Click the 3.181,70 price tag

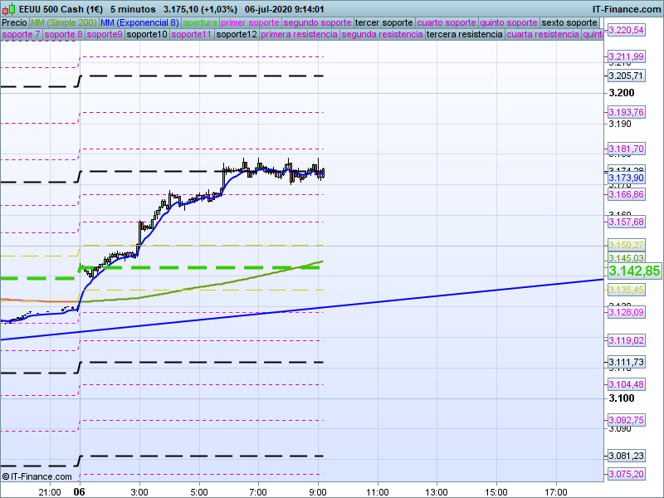[627, 149]
